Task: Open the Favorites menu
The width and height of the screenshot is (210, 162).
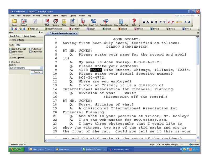Action: pyautogui.click(x=27, y=16)
